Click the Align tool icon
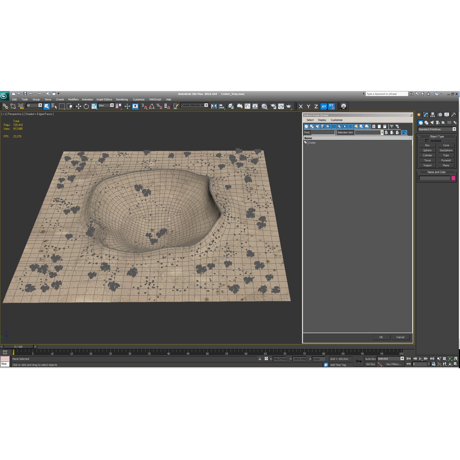Viewport: 460px width, 460px height. pos(222,106)
